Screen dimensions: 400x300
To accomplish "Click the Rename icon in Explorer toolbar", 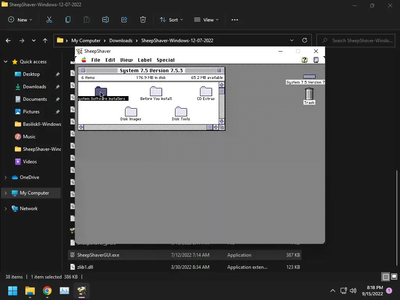I will point(105,20).
